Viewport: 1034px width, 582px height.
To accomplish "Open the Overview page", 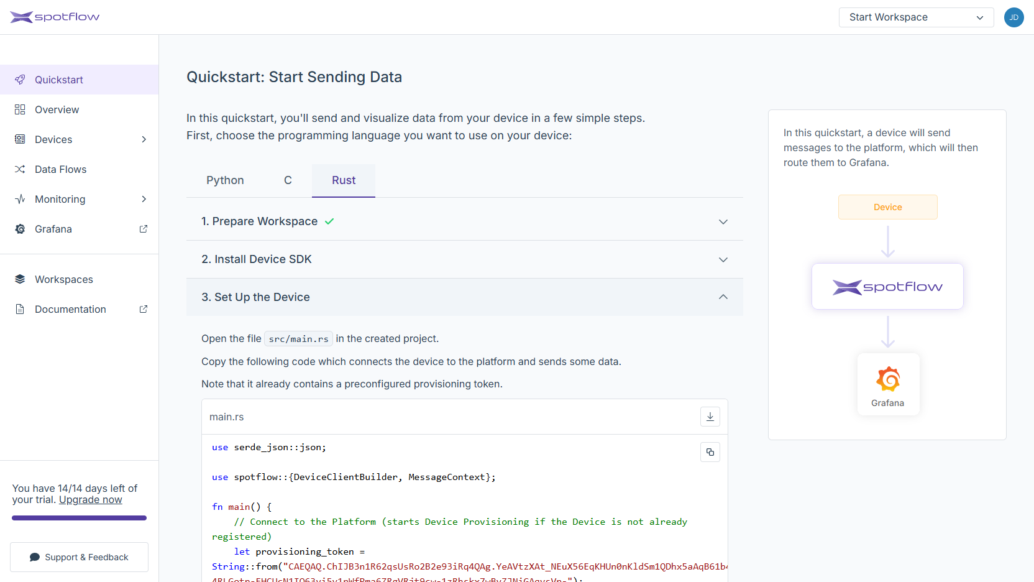I will coord(80,109).
